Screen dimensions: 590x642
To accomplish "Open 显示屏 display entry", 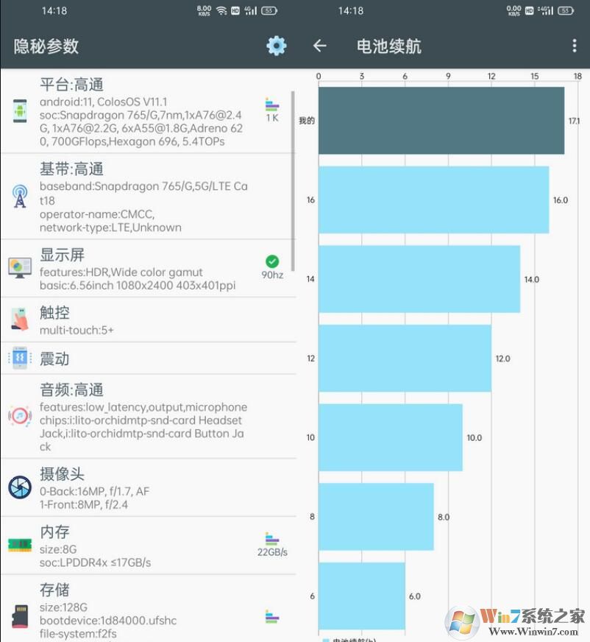I will [148, 269].
